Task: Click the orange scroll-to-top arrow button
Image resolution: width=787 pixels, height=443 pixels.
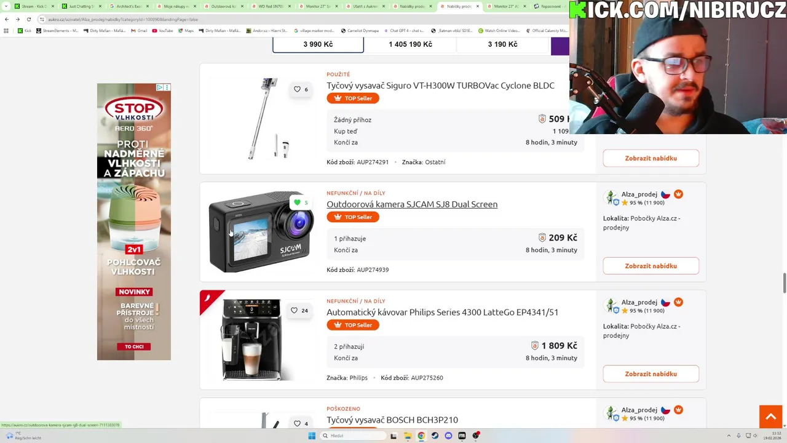Action: pos(771,417)
